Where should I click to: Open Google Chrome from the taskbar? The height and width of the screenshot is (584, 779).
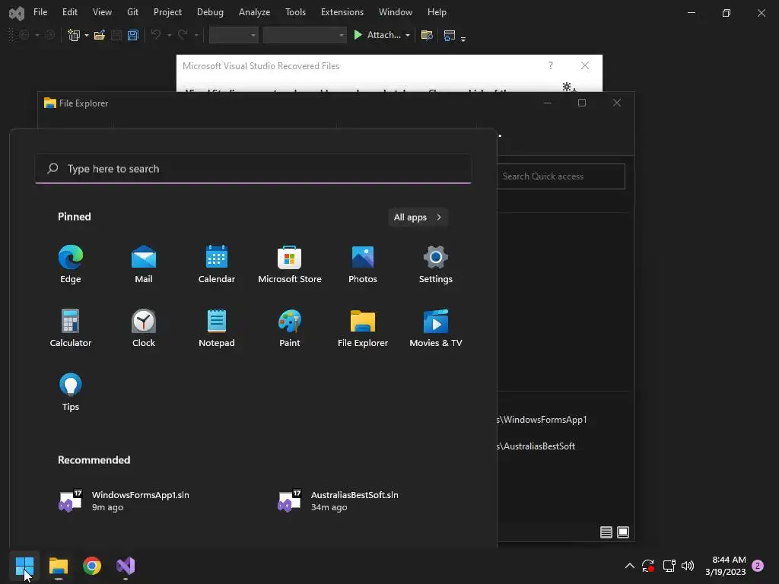pos(92,566)
